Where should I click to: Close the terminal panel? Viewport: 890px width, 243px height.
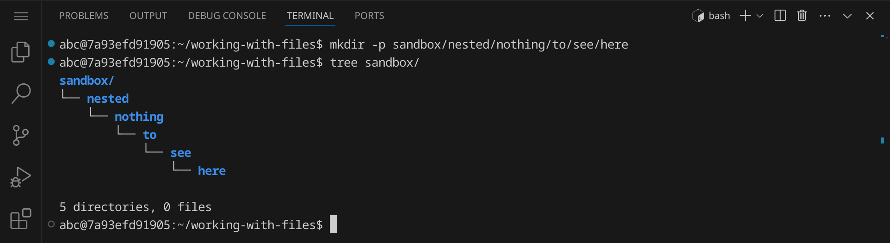click(870, 16)
